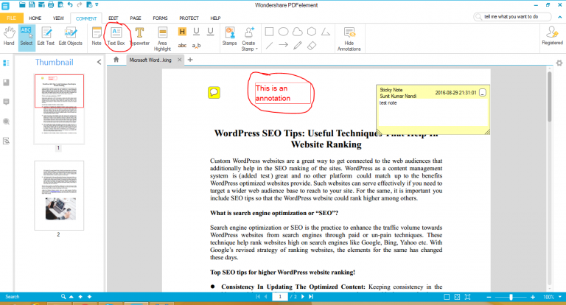Activate the Select tool
The image size is (566, 305).
point(27,36)
